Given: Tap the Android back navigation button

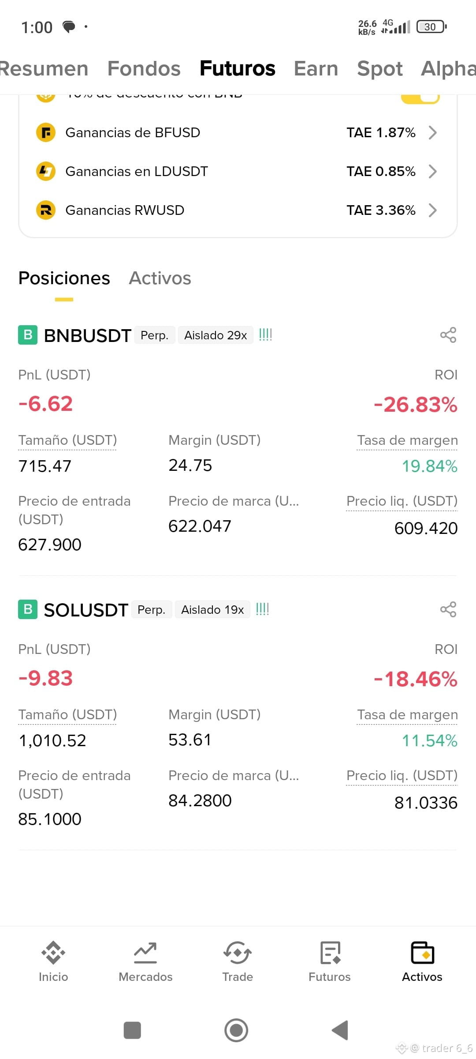Looking at the screenshot, I should tap(340, 1030).
